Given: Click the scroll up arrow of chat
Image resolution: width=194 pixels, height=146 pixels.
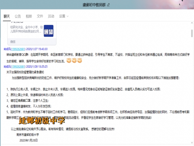Looking at the screenshot, I should 192,23.
